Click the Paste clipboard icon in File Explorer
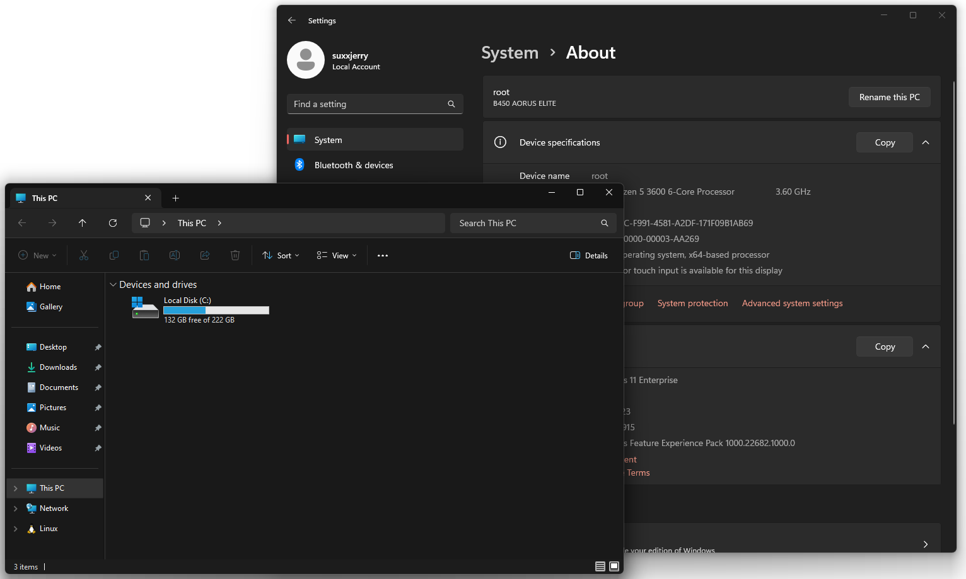 point(144,255)
